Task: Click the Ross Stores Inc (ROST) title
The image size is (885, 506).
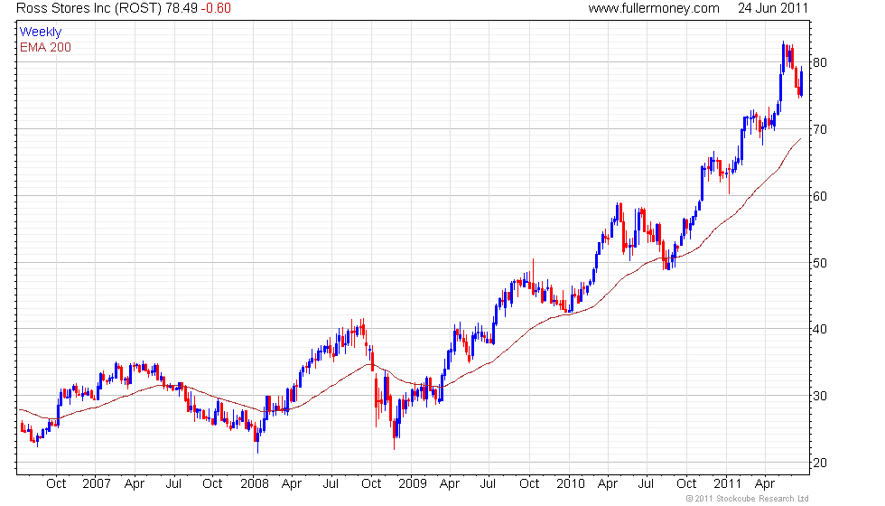Action: (x=89, y=8)
